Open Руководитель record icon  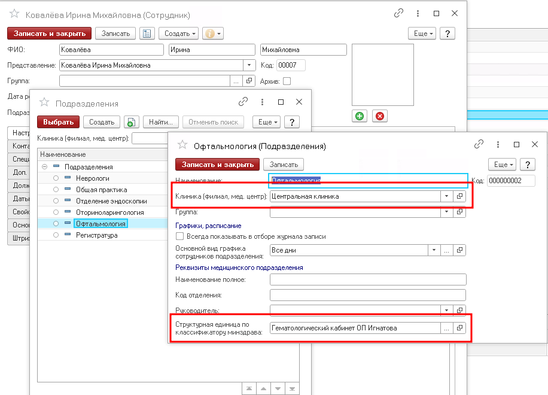tap(459, 311)
